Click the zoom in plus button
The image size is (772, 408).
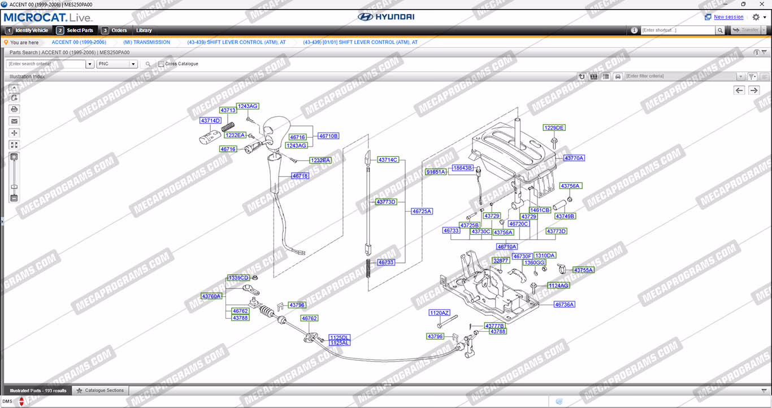tap(14, 157)
